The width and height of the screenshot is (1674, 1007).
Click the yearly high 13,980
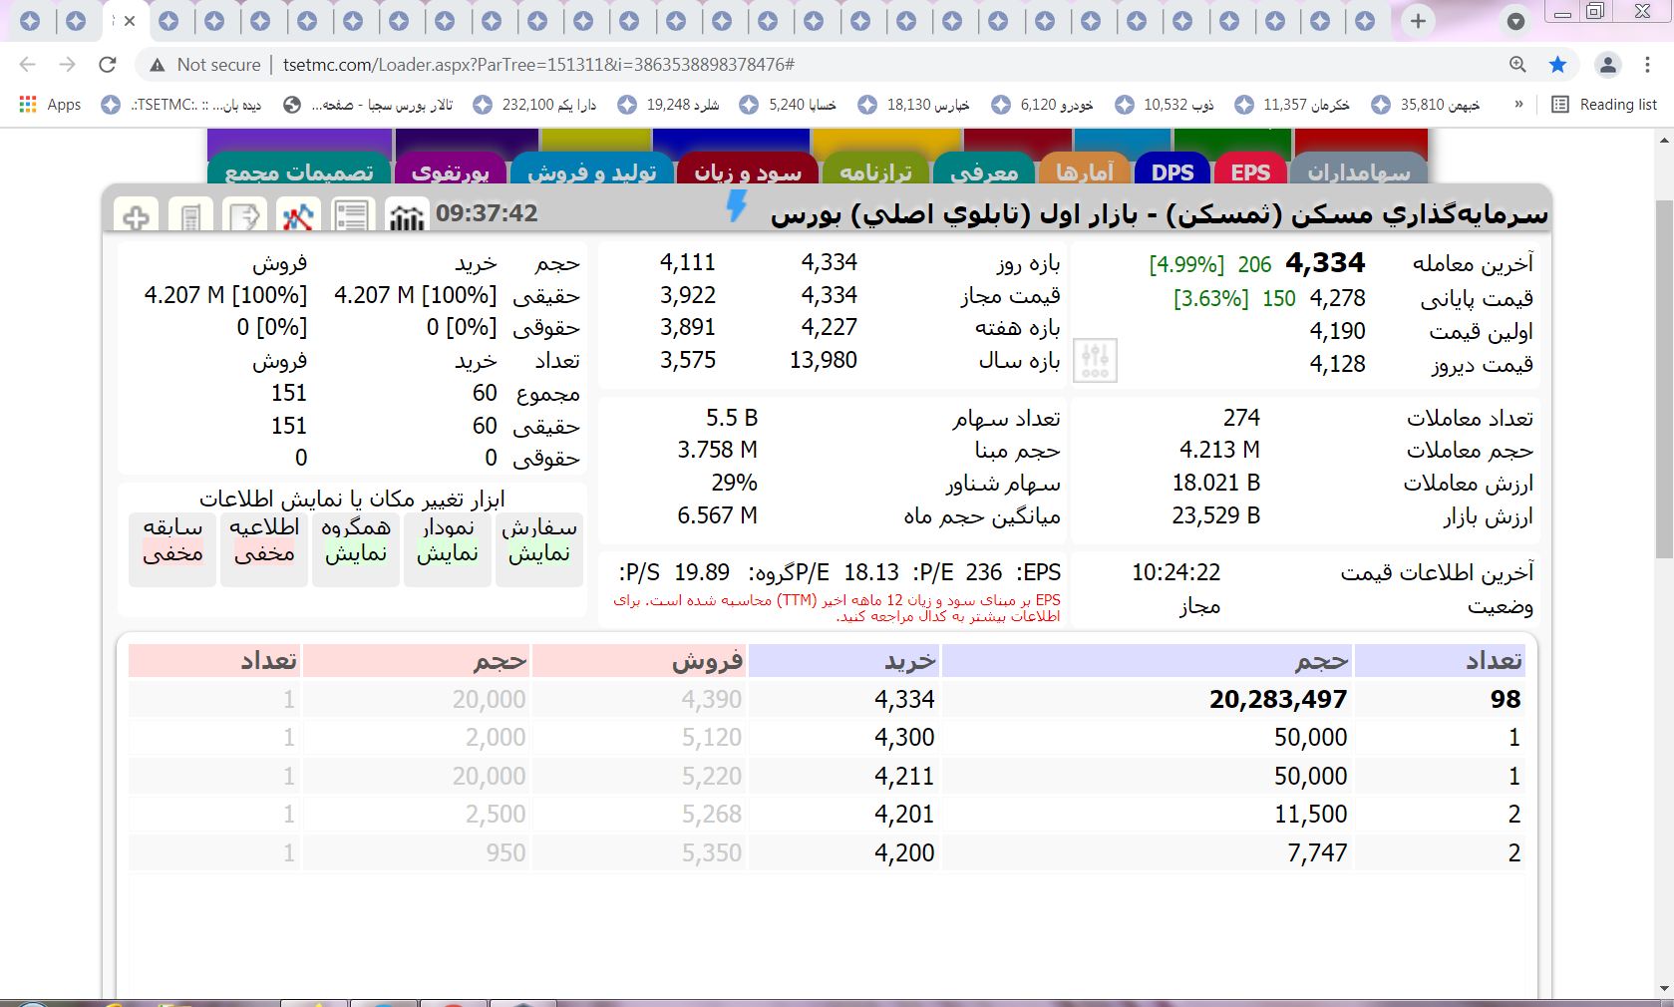pos(824,360)
